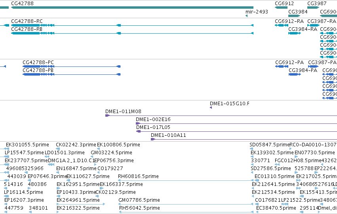The image size is (337, 214).
Task: Select EST label EP10433.3prime
Action: [76, 192]
